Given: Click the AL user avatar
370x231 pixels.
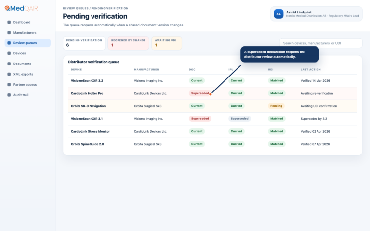Looking at the screenshot, I should coord(278,14).
